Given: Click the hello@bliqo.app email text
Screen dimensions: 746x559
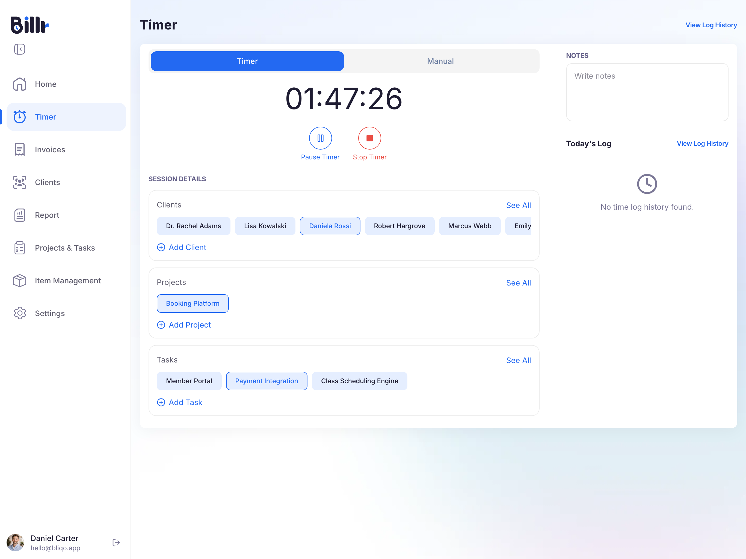Looking at the screenshot, I should [x=55, y=548].
